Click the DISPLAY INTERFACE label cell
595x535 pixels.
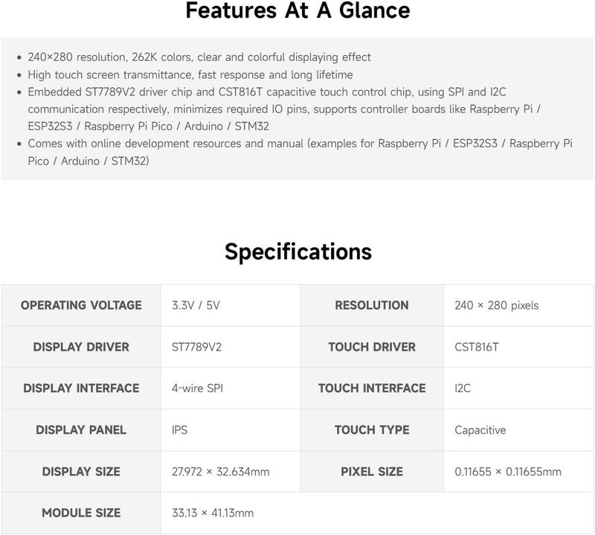coord(81,388)
